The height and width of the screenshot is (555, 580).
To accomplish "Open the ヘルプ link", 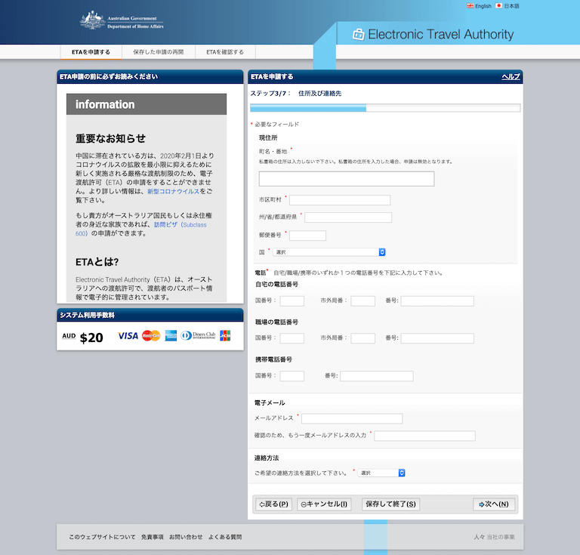I will (x=511, y=76).
